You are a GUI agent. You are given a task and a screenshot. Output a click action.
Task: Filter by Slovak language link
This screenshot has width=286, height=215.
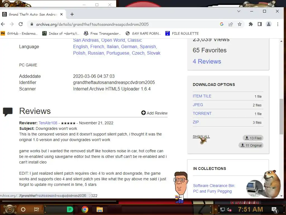click(x=154, y=53)
